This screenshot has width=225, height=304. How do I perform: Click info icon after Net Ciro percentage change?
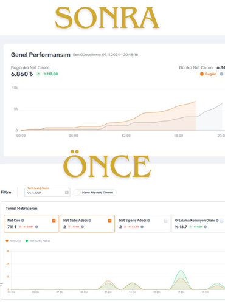coord(36,227)
